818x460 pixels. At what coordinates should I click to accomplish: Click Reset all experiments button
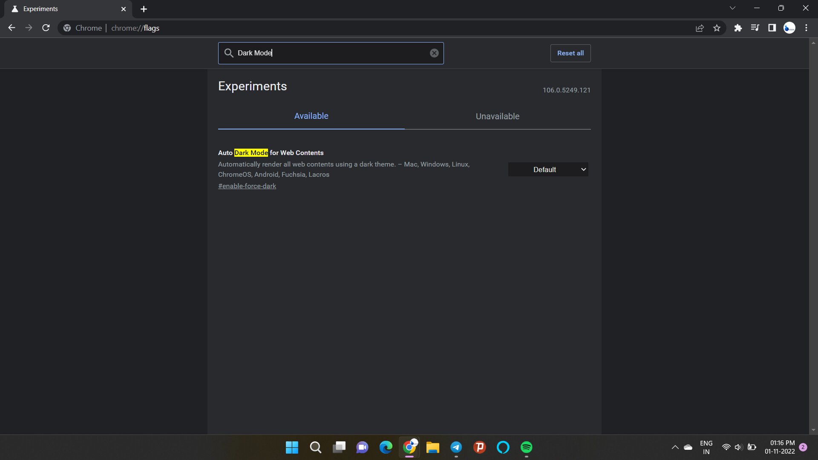570,53
